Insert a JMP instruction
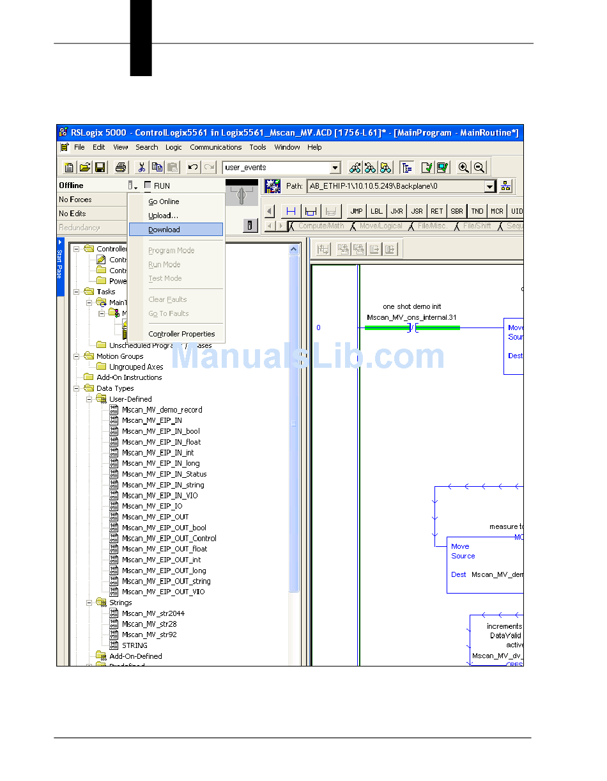 [357, 211]
